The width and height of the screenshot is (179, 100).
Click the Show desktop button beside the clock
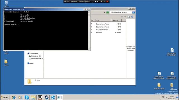point(178,97)
